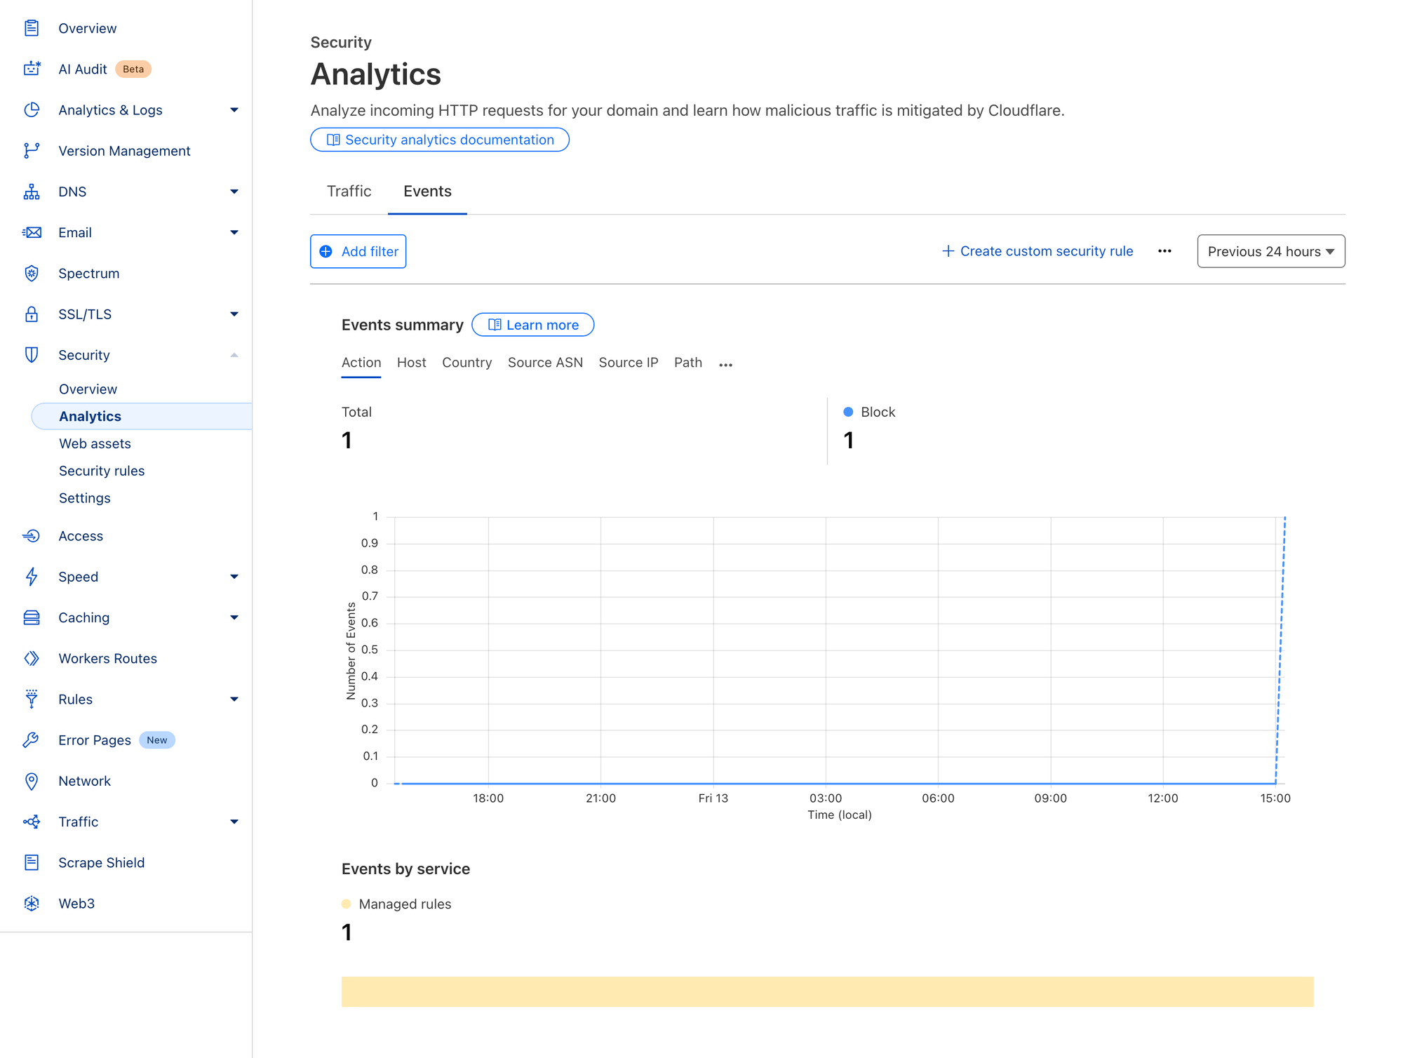
Task: Click the Version Management branch icon
Action: (x=32, y=151)
